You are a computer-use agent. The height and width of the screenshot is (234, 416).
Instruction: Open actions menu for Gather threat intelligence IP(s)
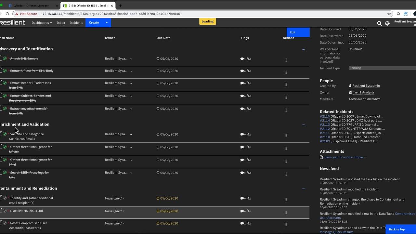(x=286, y=161)
